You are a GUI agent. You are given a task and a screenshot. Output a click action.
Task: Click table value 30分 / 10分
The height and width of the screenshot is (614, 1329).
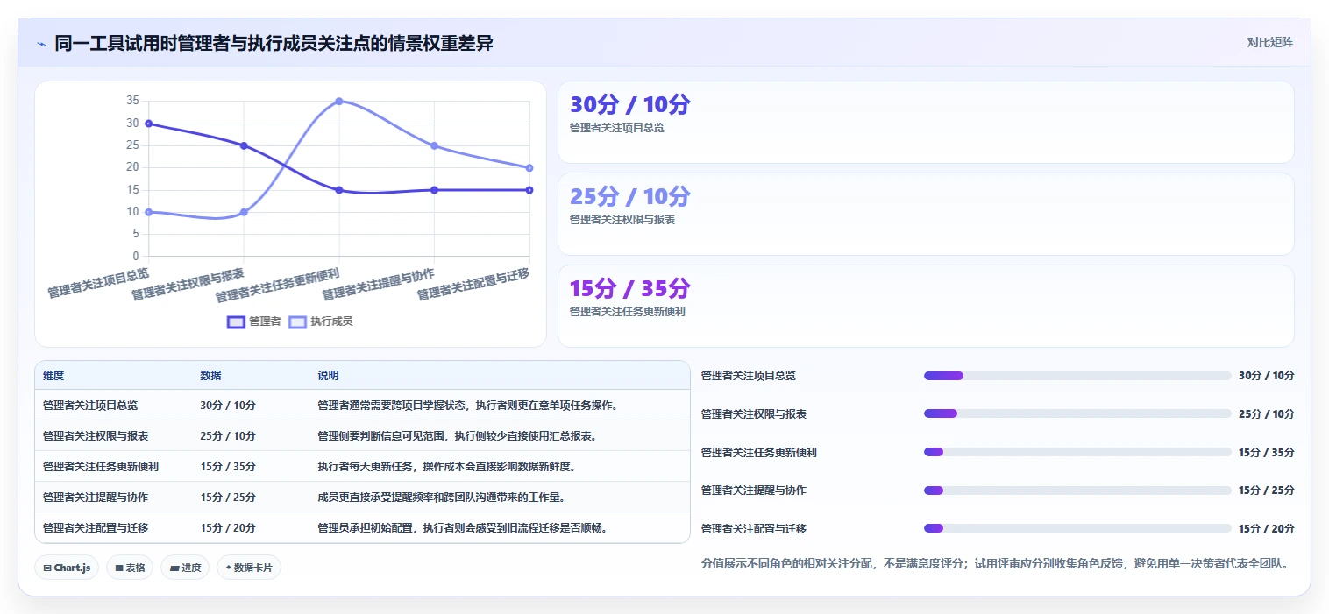(228, 406)
